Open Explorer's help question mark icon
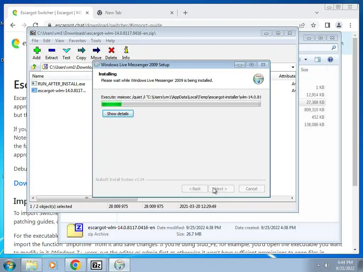 (x=330, y=59)
